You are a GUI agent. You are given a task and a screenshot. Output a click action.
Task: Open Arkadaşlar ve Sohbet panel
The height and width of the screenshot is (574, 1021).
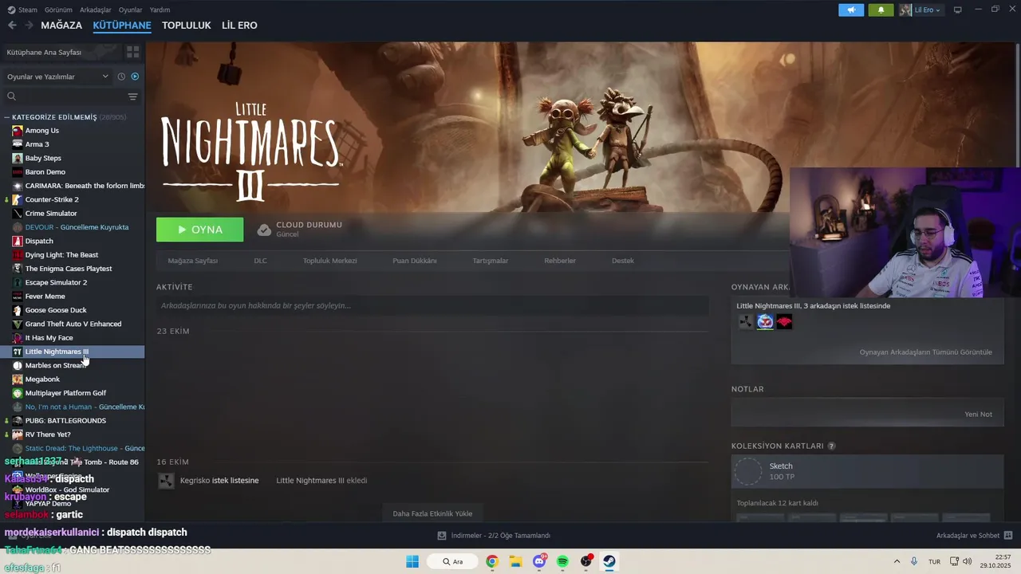coord(974,536)
